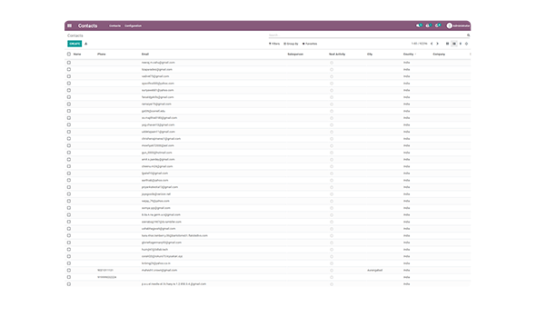Switch to the Activity view icon
Image resolution: width=536 pixels, height=327 pixels.
coord(466,44)
